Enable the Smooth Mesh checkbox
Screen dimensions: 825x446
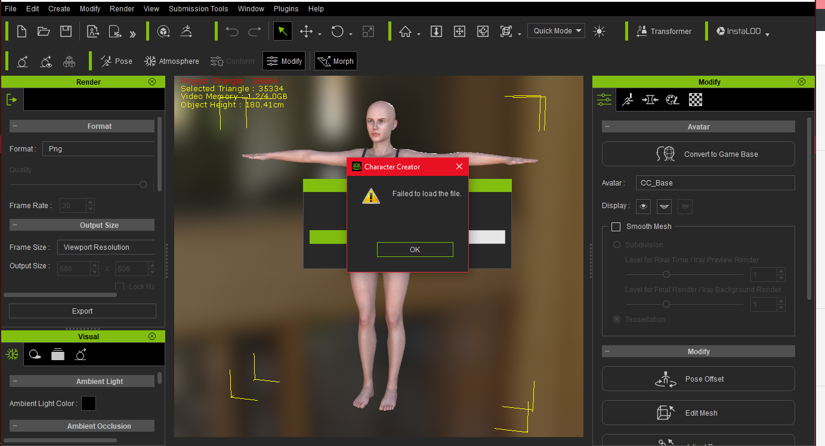(x=616, y=227)
